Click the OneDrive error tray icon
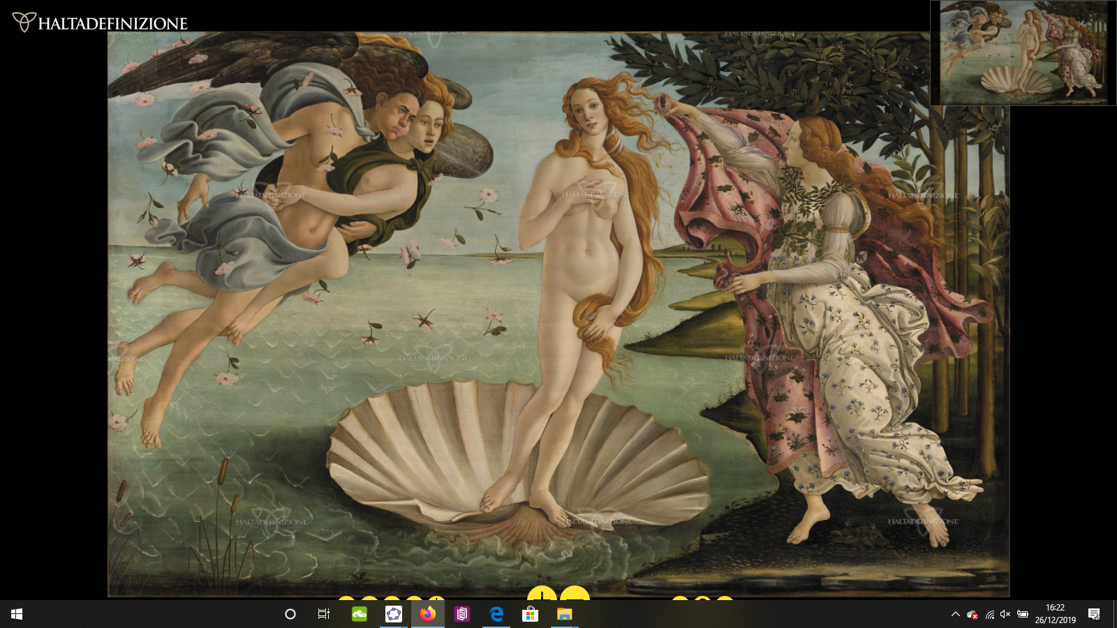The image size is (1117, 628). pyautogui.click(x=972, y=615)
